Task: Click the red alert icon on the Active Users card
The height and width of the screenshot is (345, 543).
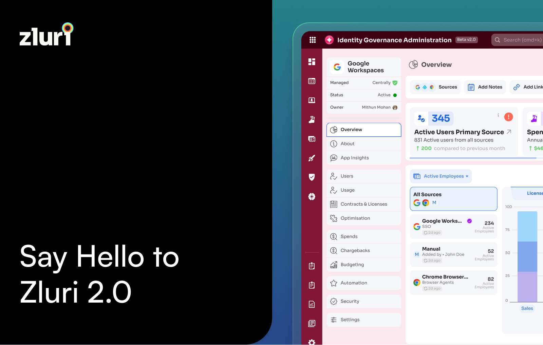Action: click(x=508, y=117)
